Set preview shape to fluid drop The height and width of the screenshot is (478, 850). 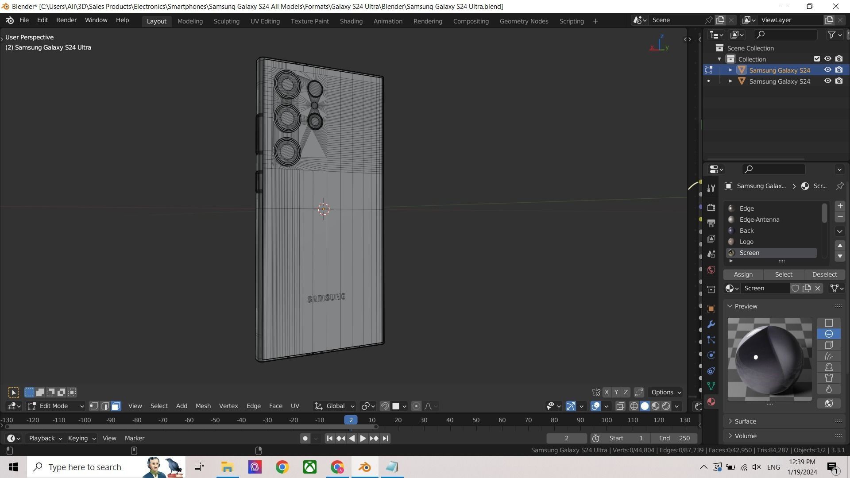pyautogui.click(x=829, y=389)
